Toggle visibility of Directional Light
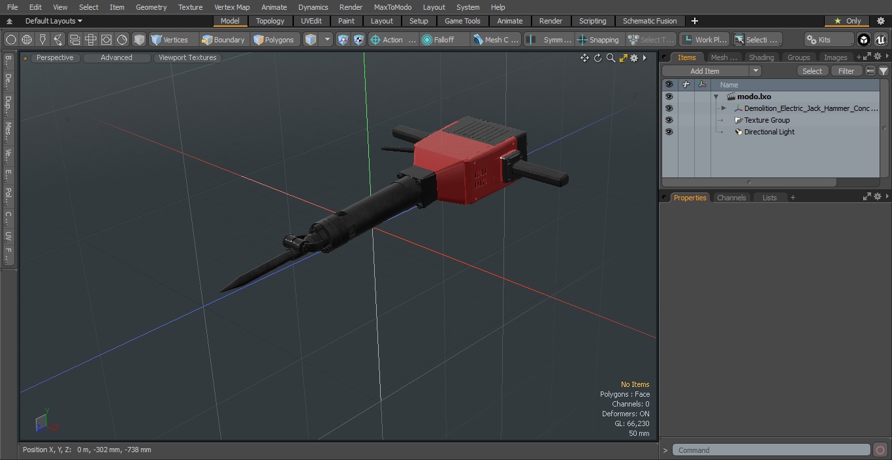 click(x=669, y=132)
